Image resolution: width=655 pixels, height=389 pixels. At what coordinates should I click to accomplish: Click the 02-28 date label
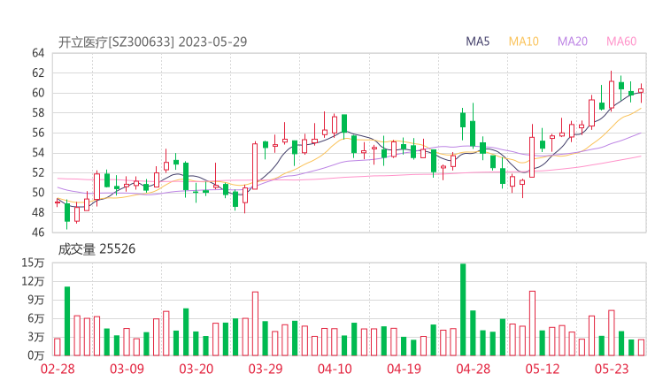[58, 369]
